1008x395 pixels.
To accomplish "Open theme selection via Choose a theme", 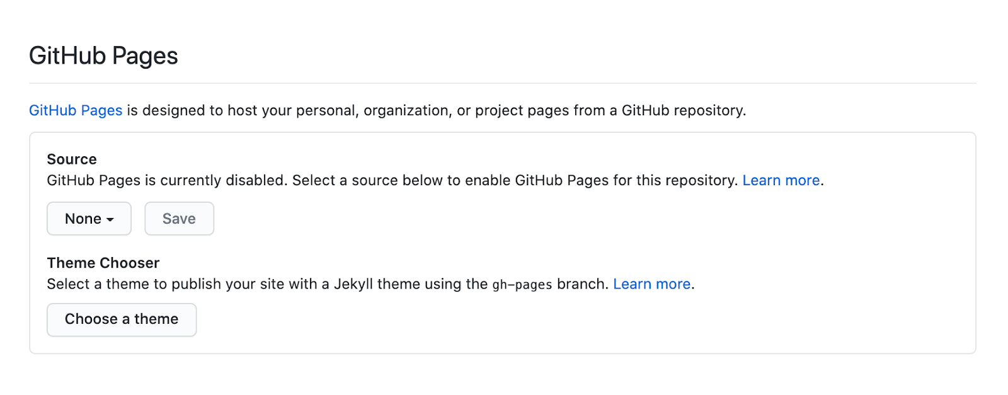I will 121,319.
